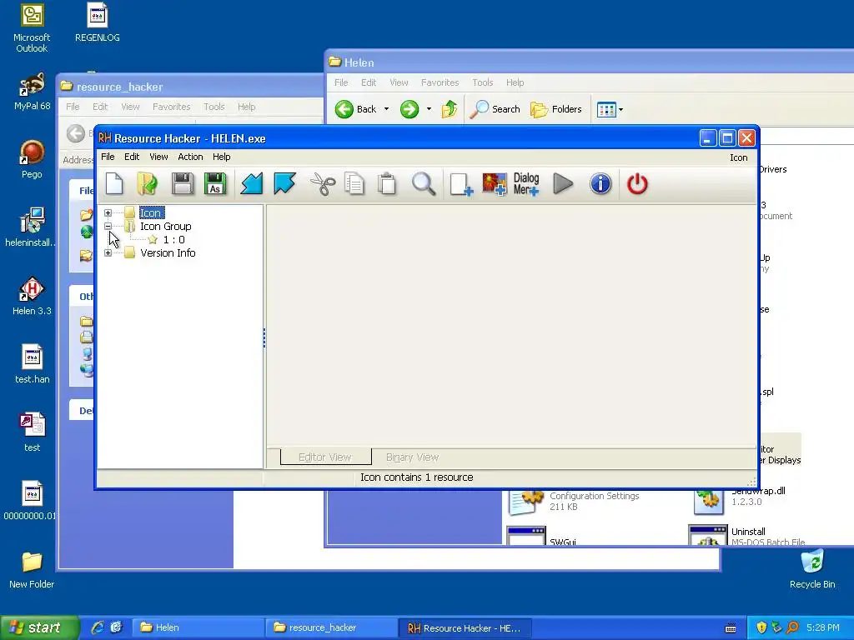The image size is (854, 640).
Task: Switch to Helen taskbar button
Action: 198,627
